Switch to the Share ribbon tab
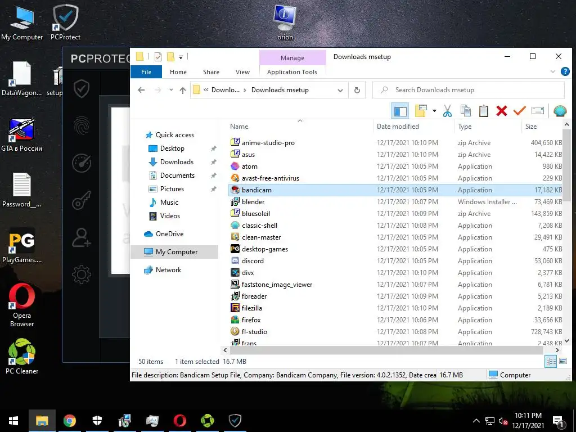The image size is (576, 432). tap(211, 72)
